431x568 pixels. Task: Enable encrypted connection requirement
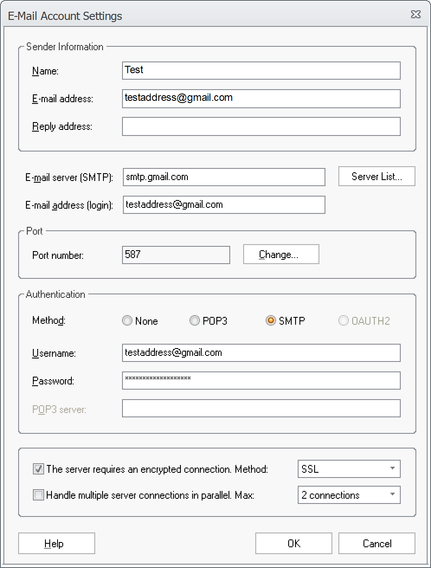coord(38,469)
